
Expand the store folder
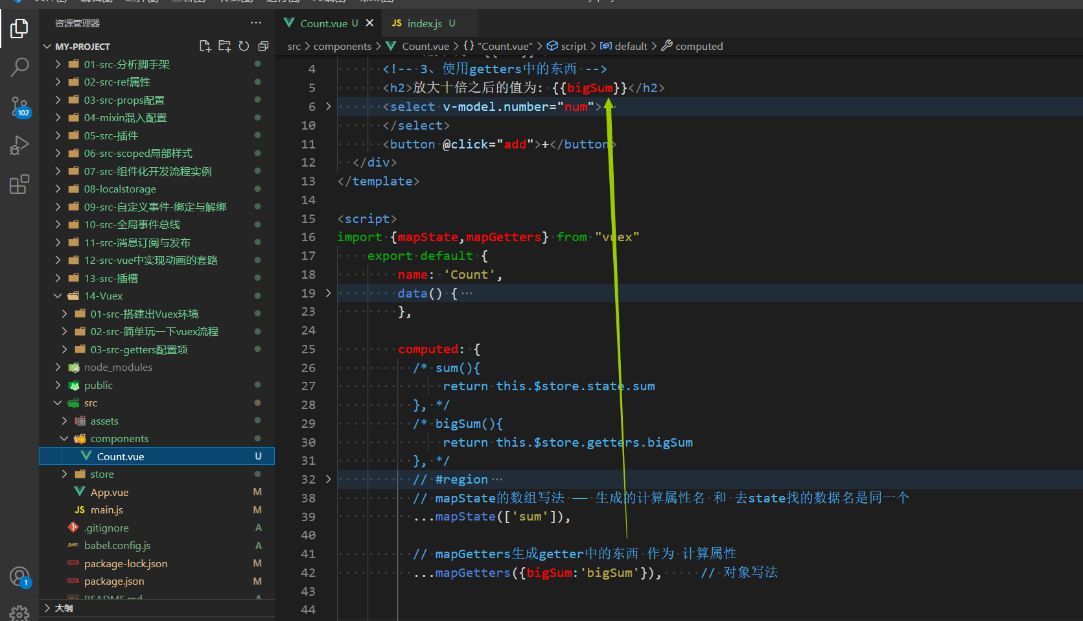[157, 474]
